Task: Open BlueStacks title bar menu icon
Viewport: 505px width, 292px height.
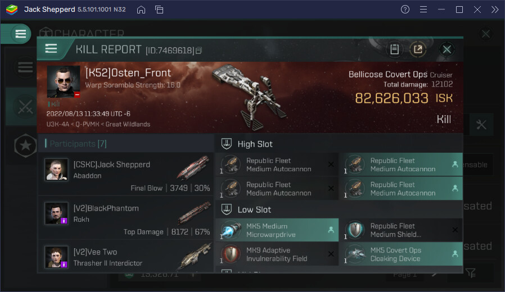Action: point(423,10)
